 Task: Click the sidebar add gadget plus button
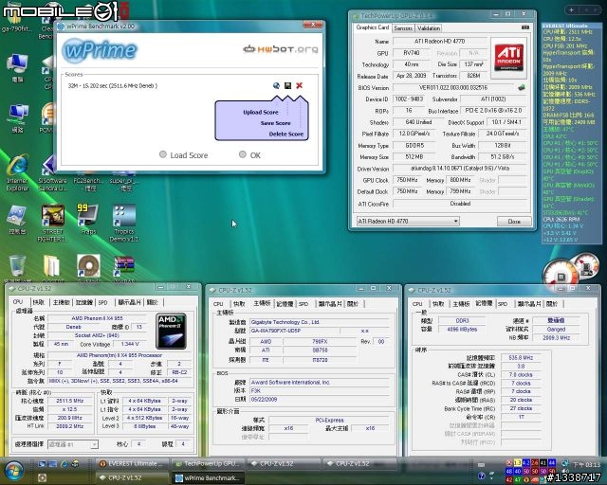click(571, 10)
